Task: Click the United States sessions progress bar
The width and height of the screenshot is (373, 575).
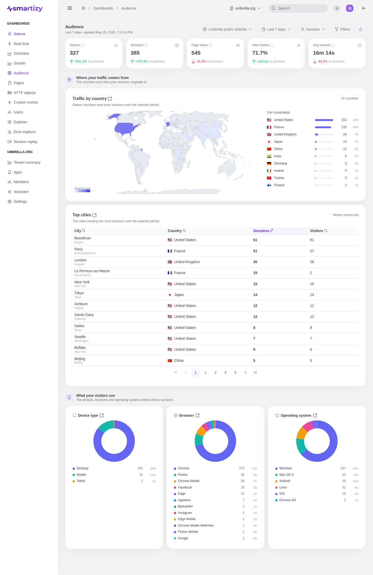Action: 324,120
